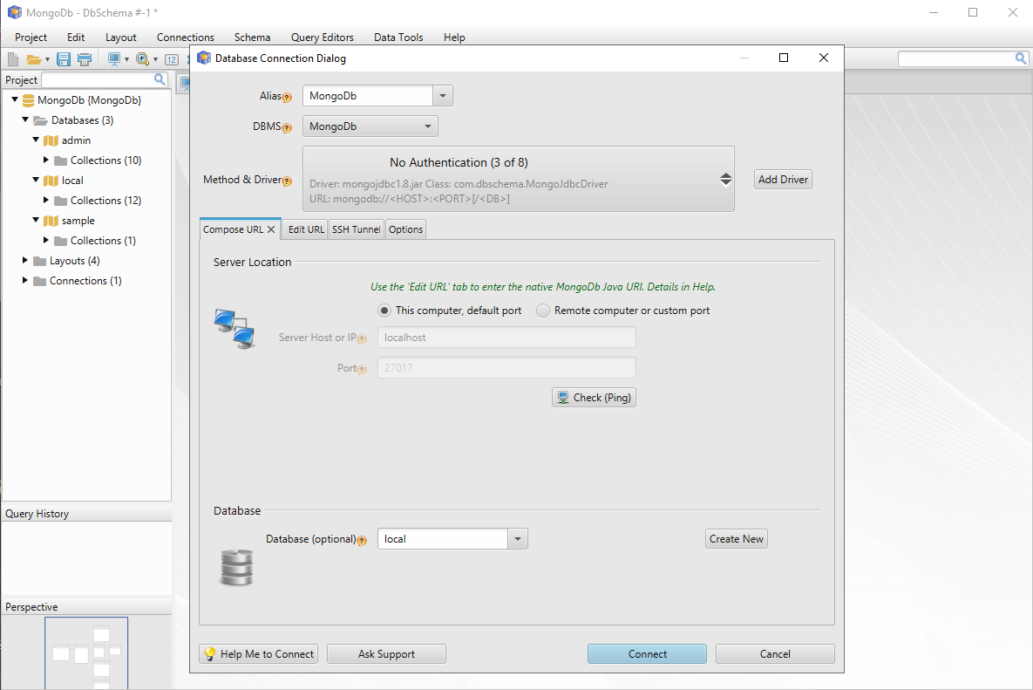Click the help icon beside Method & Driver
Viewport: 1033px width, 690px height.
[x=288, y=181]
